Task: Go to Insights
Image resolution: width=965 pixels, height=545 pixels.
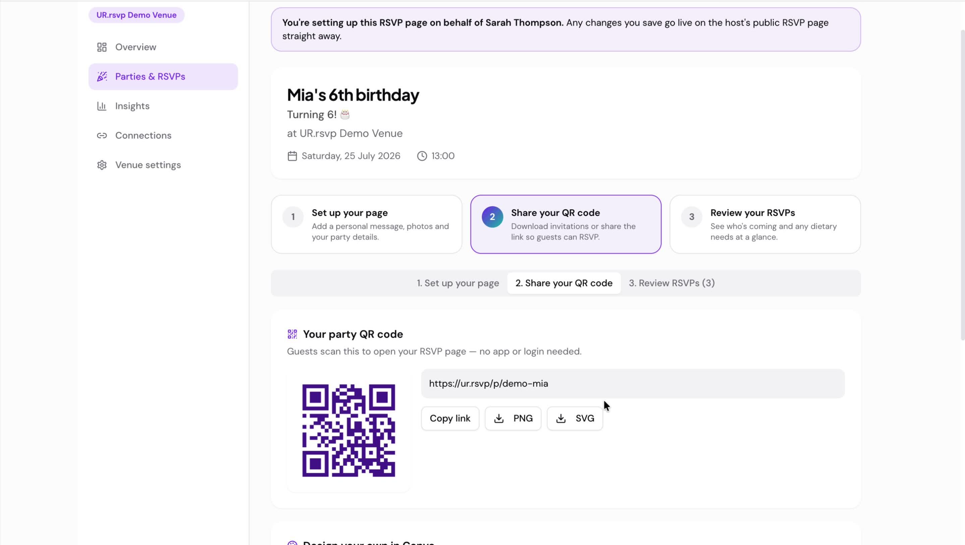Action: point(163,106)
